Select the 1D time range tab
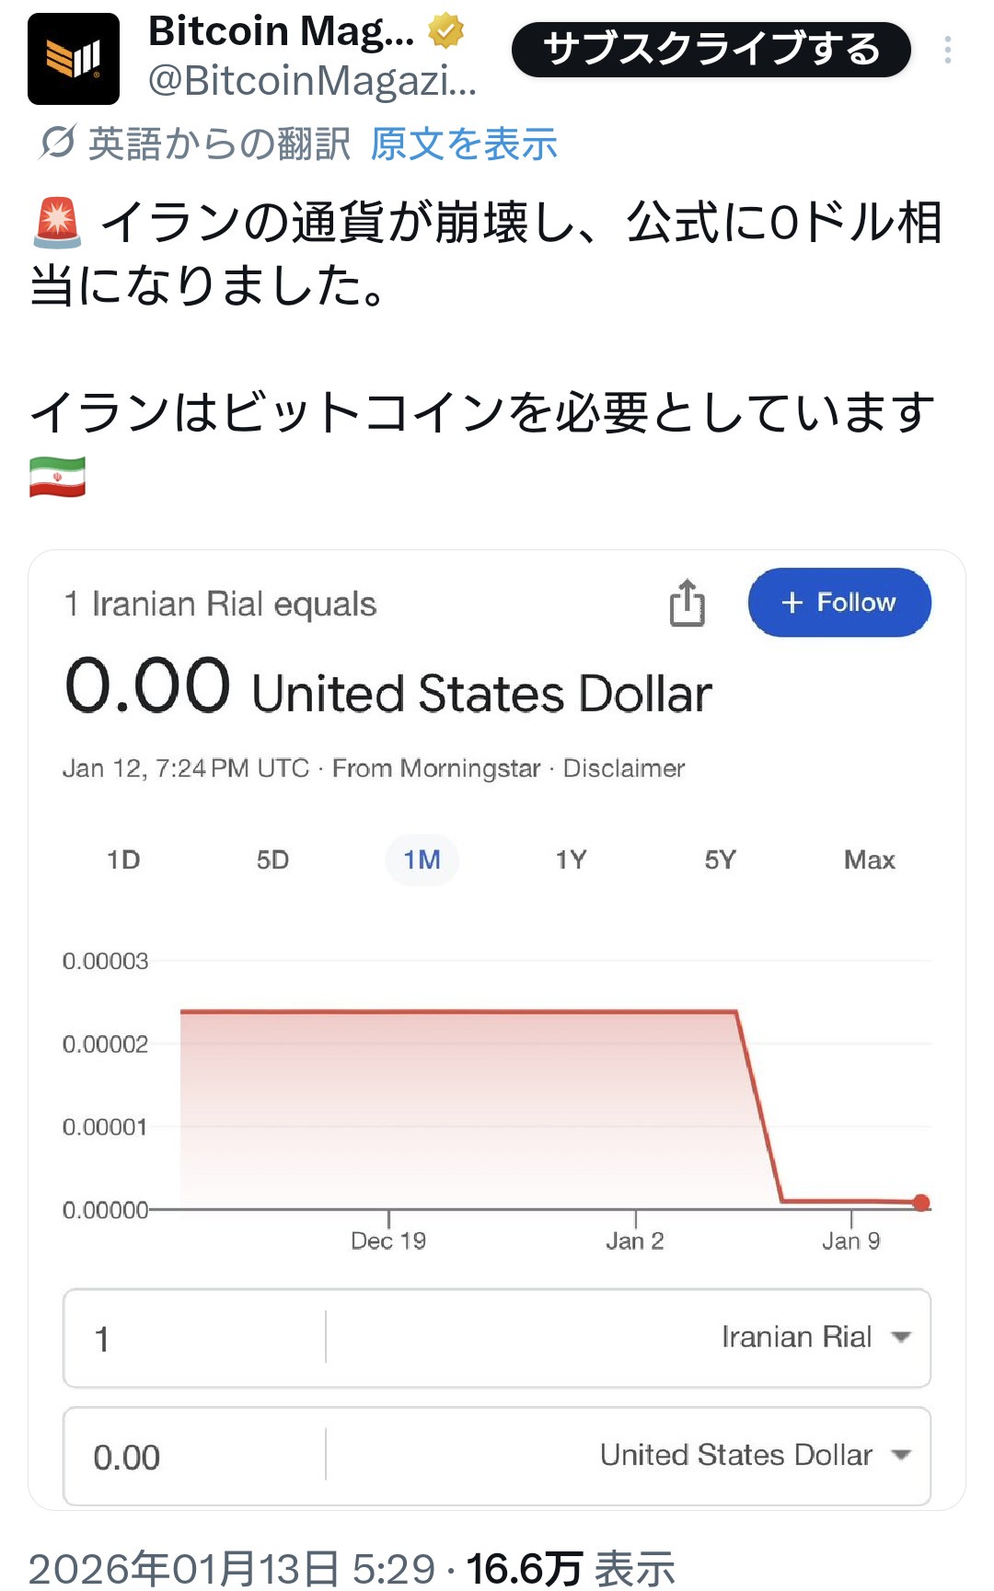The height and width of the screenshot is (1591, 994). pyautogui.click(x=123, y=860)
